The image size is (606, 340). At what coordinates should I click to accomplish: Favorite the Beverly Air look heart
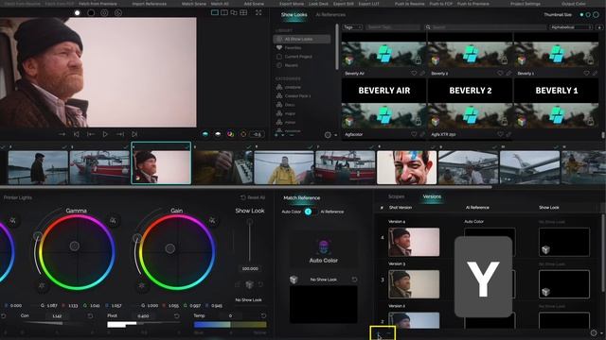click(414, 74)
